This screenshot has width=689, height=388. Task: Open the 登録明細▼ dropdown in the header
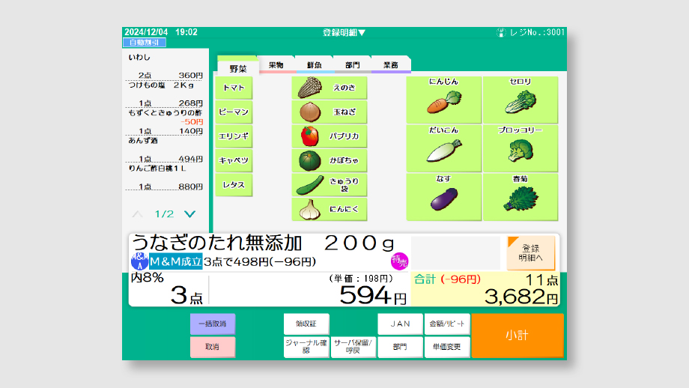click(344, 32)
